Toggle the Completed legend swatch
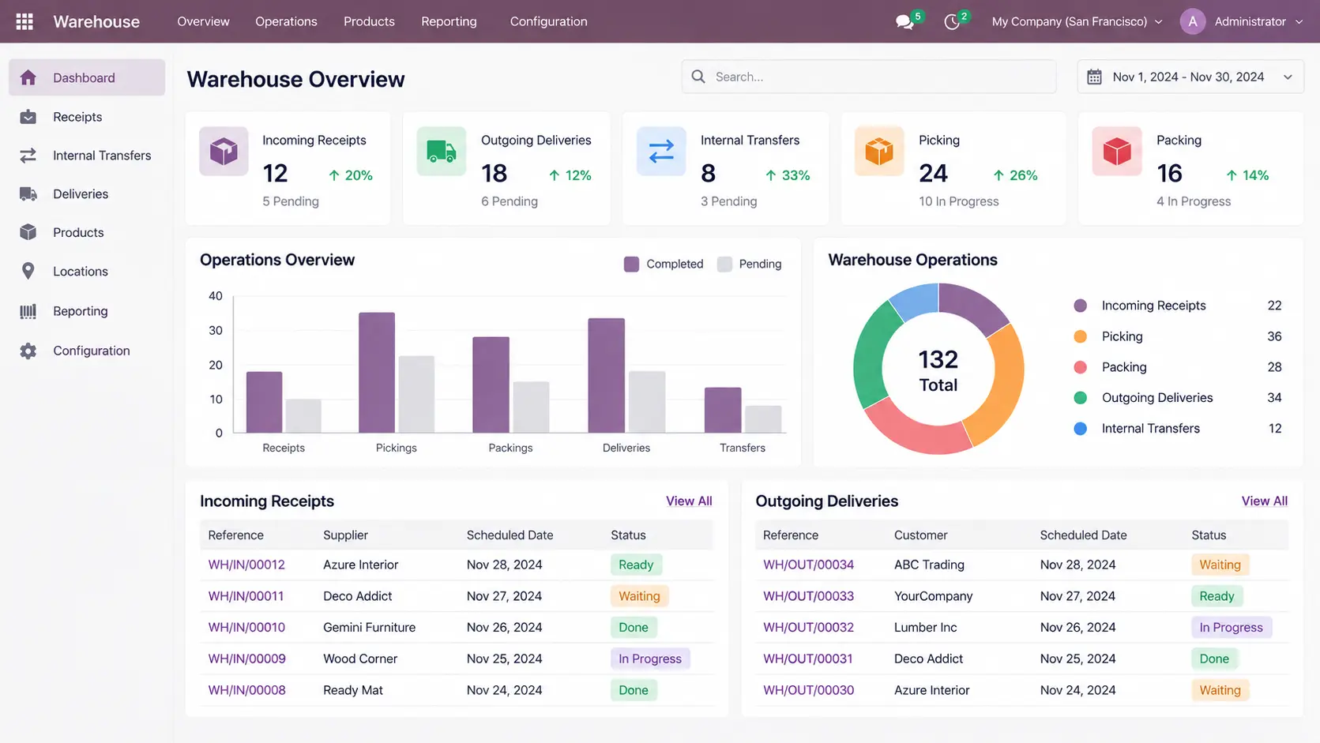Screen dimensions: 1320x743 click(631, 264)
